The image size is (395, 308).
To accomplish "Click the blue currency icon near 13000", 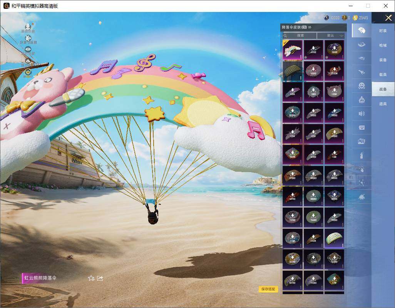I will pyautogui.click(x=326, y=18).
